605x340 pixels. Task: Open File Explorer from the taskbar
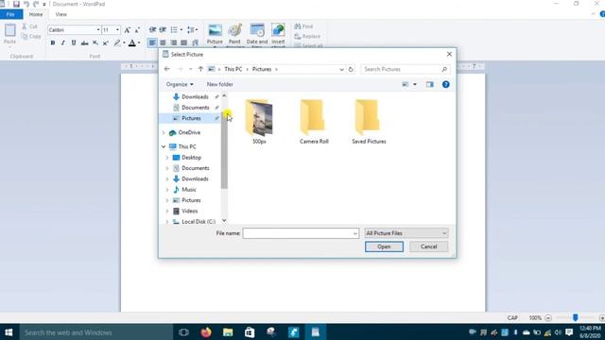point(228,332)
